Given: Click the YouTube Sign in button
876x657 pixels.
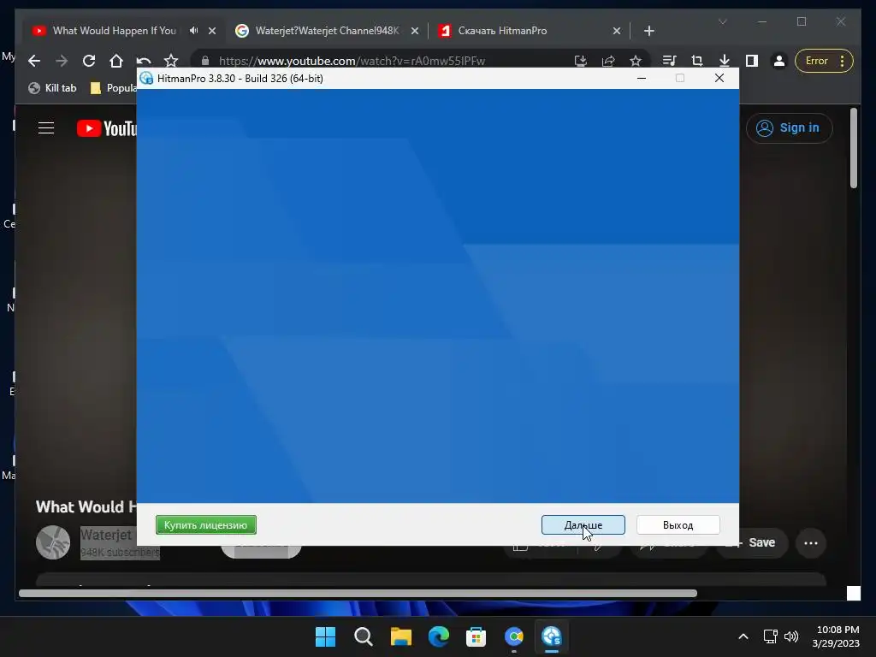Looking at the screenshot, I should pyautogui.click(x=789, y=128).
